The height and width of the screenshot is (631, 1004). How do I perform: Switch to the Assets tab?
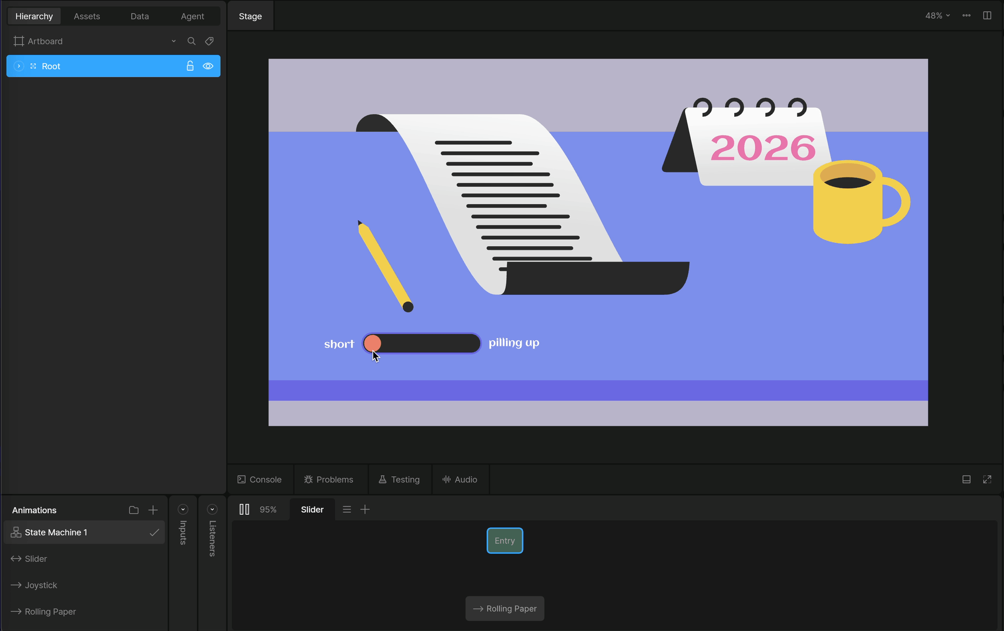point(87,16)
